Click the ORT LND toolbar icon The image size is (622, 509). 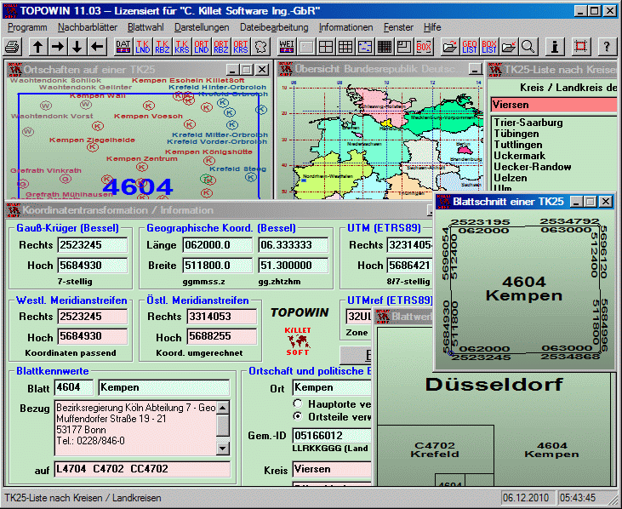click(202, 47)
